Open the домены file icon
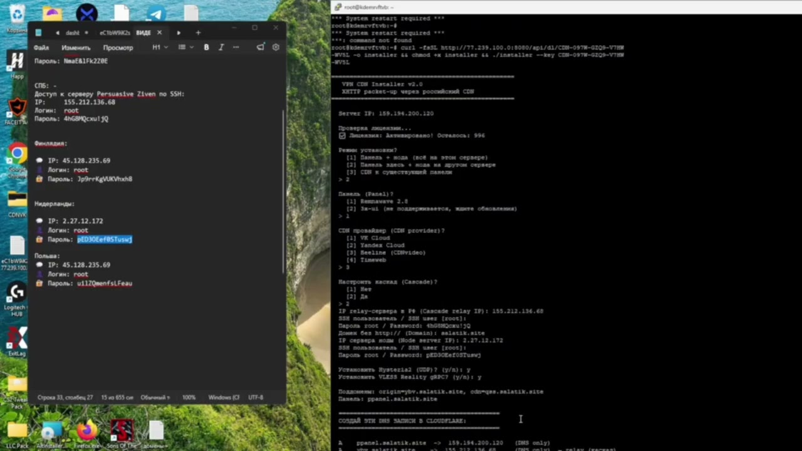Viewport: 802px width, 451px height. coord(156,433)
